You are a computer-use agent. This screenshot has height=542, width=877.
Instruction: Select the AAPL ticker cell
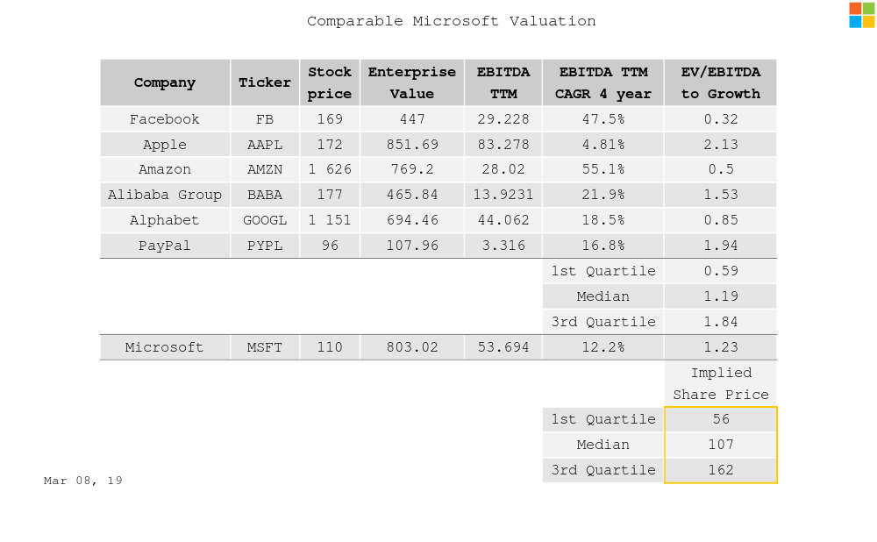coord(265,145)
